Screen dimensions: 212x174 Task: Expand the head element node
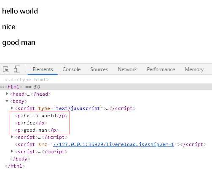click(7, 94)
